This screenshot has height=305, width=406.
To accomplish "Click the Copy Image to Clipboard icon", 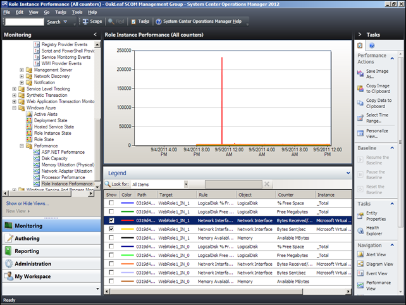I will click(360, 89).
